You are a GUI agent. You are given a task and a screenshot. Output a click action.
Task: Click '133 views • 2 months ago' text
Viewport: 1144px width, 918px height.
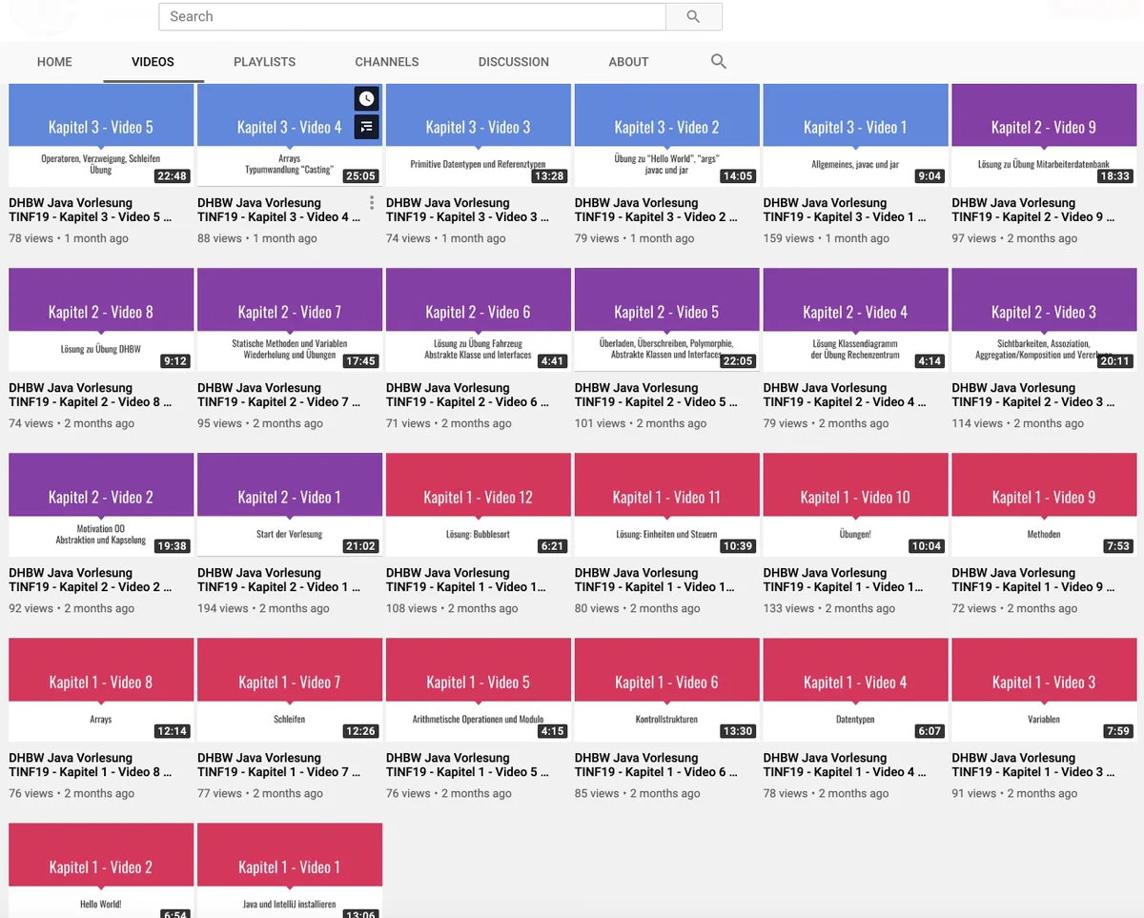click(x=829, y=608)
